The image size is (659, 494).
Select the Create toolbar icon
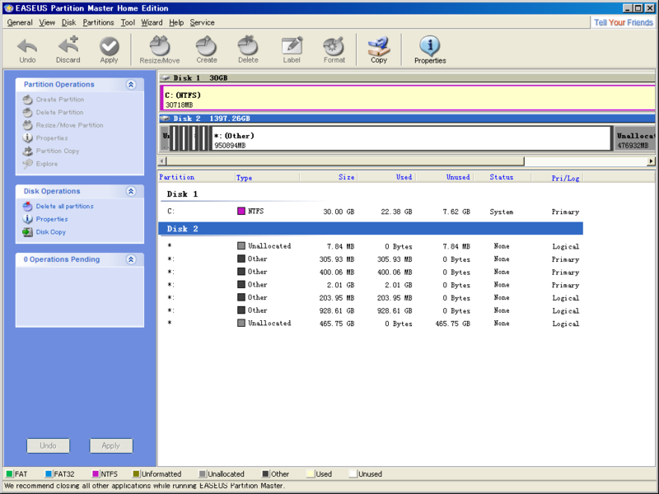click(207, 50)
